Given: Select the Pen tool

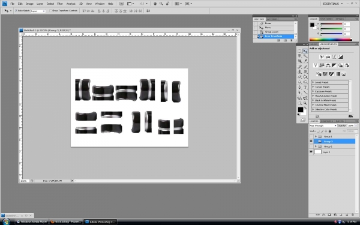Looking at the screenshot, I should [299, 87].
